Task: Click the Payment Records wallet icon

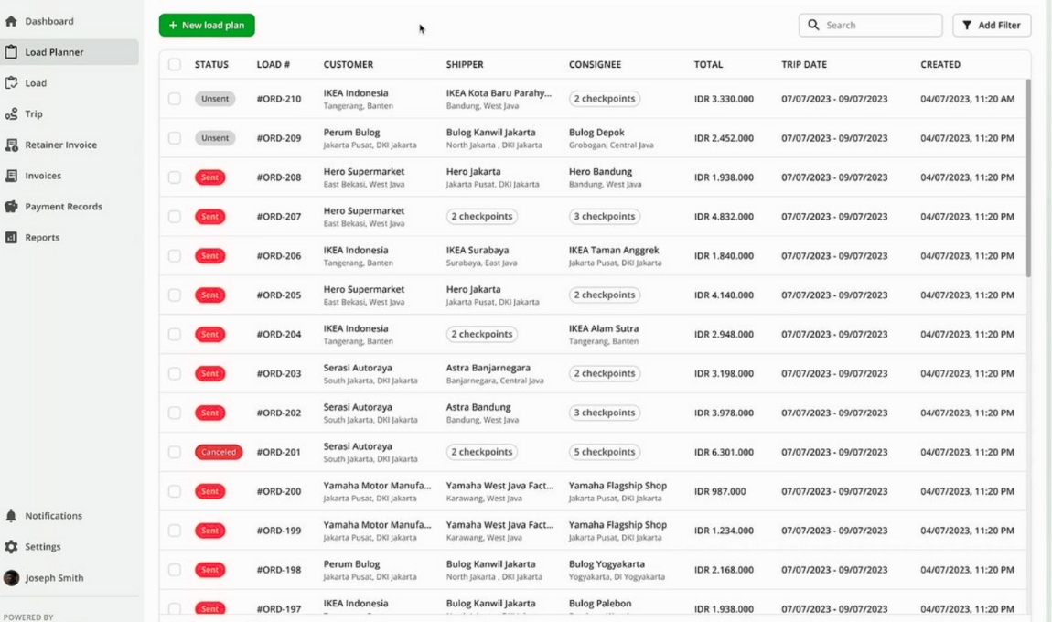Action: coord(12,207)
